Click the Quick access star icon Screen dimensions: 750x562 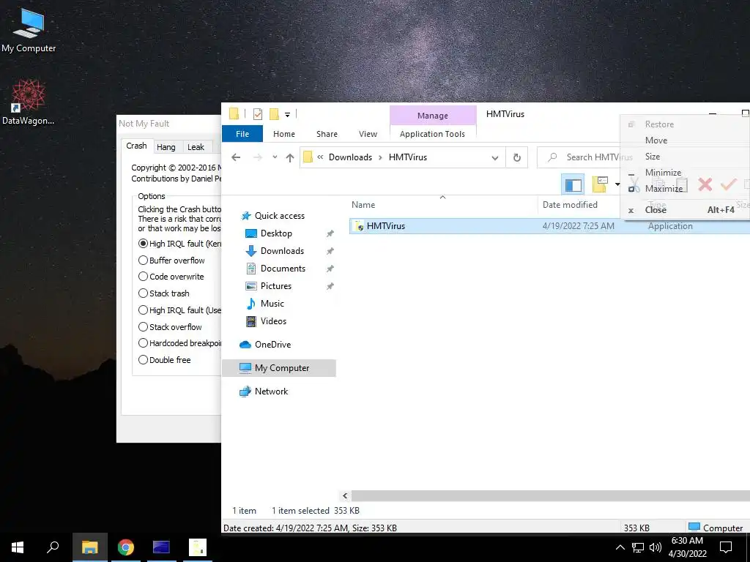[246, 216]
